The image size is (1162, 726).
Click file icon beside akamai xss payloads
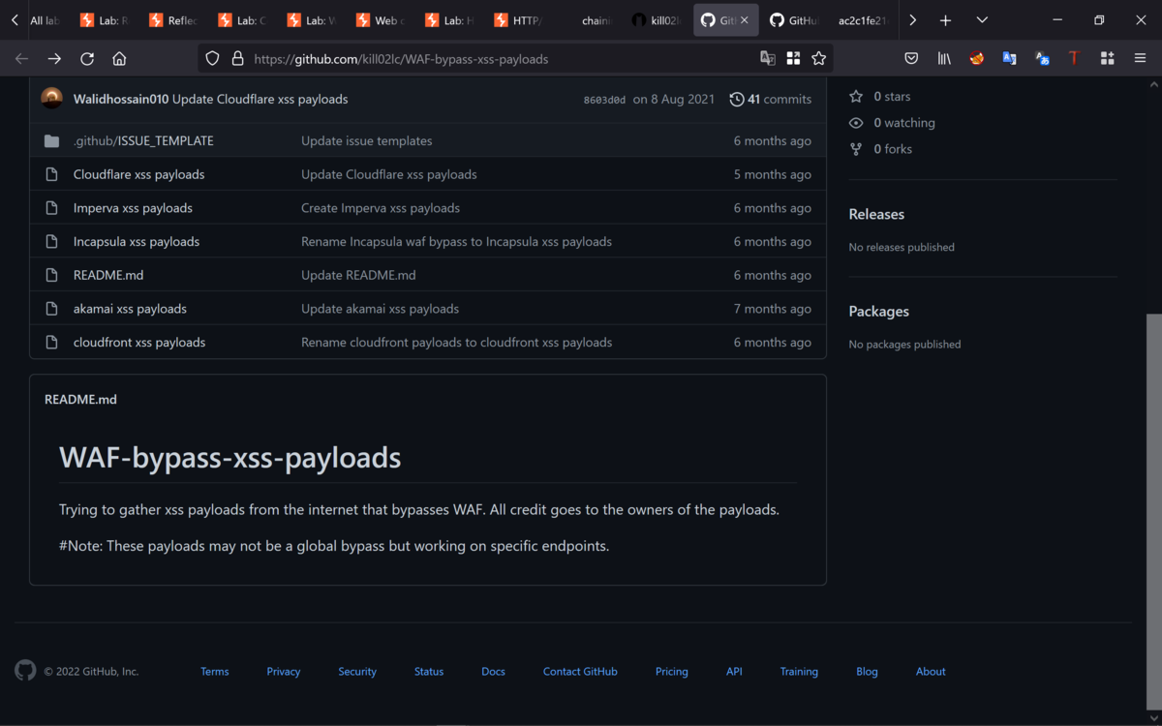tap(51, 309)
